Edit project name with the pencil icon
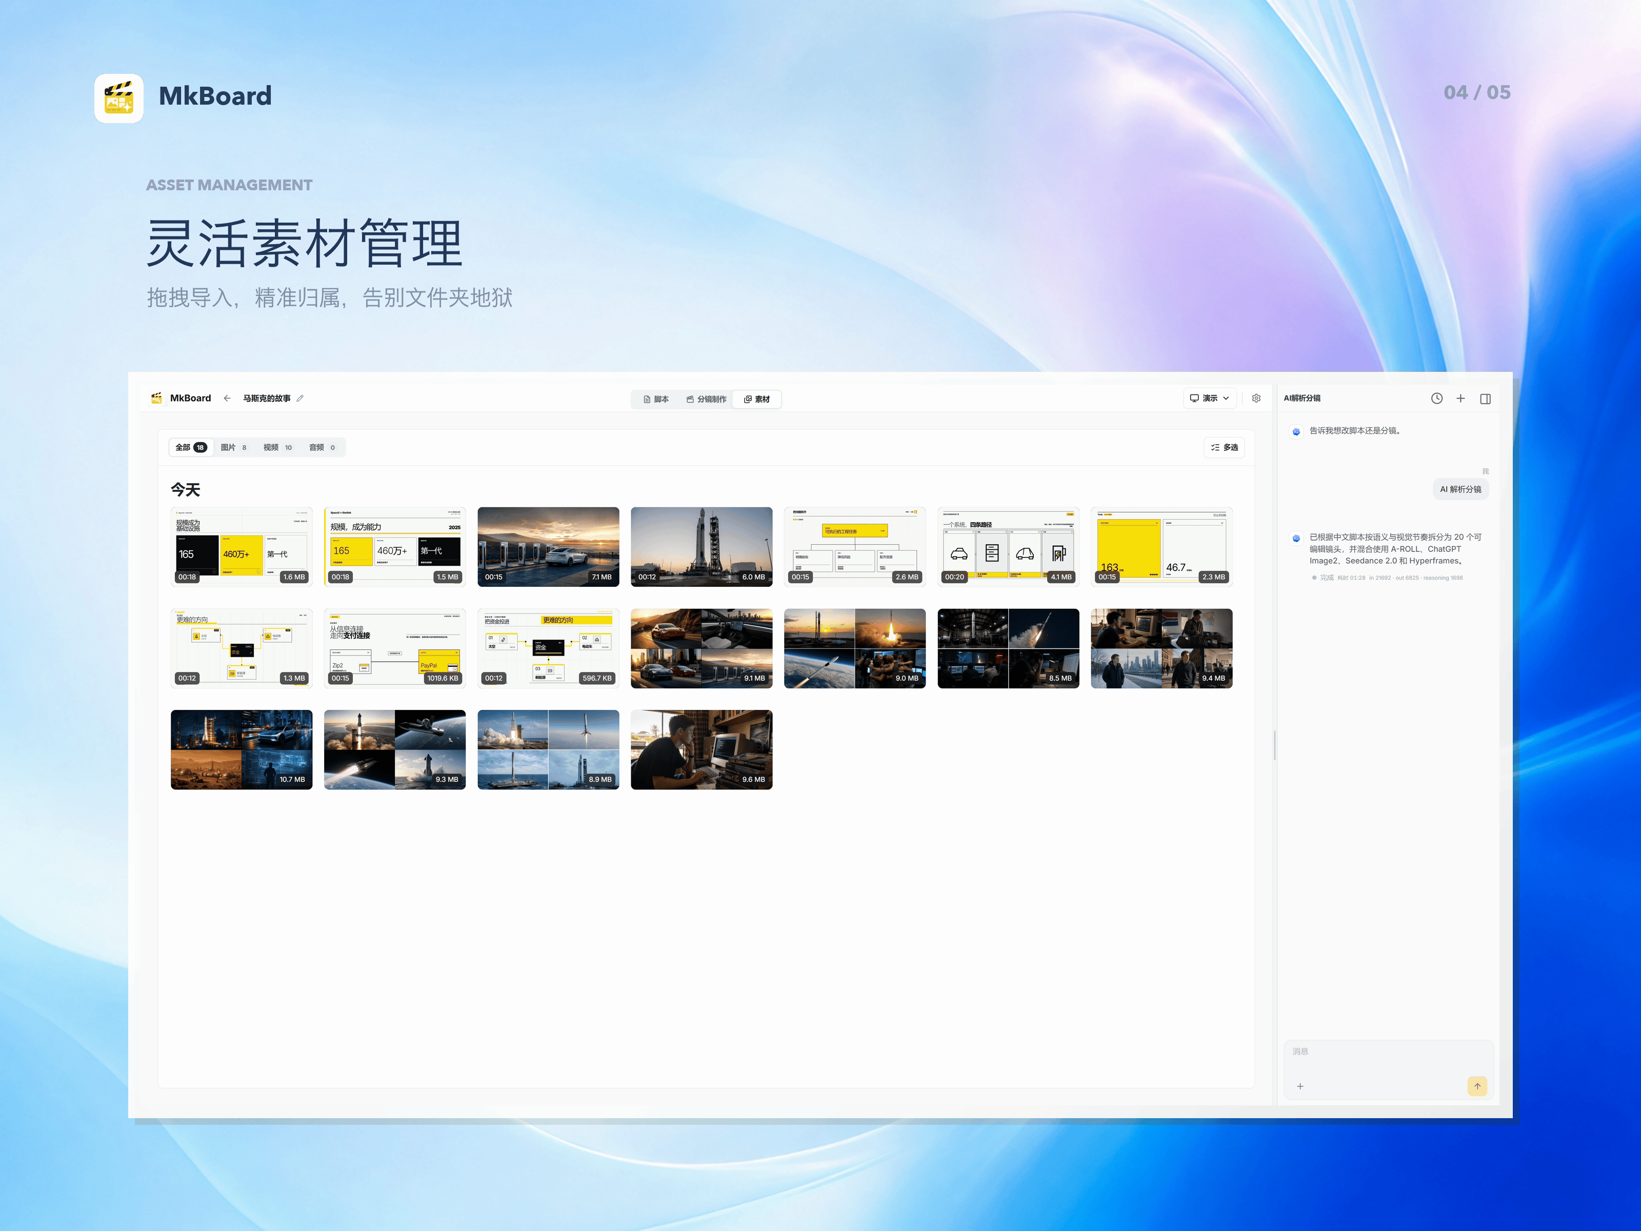The image size is (1641, 1231). (299, 399)
